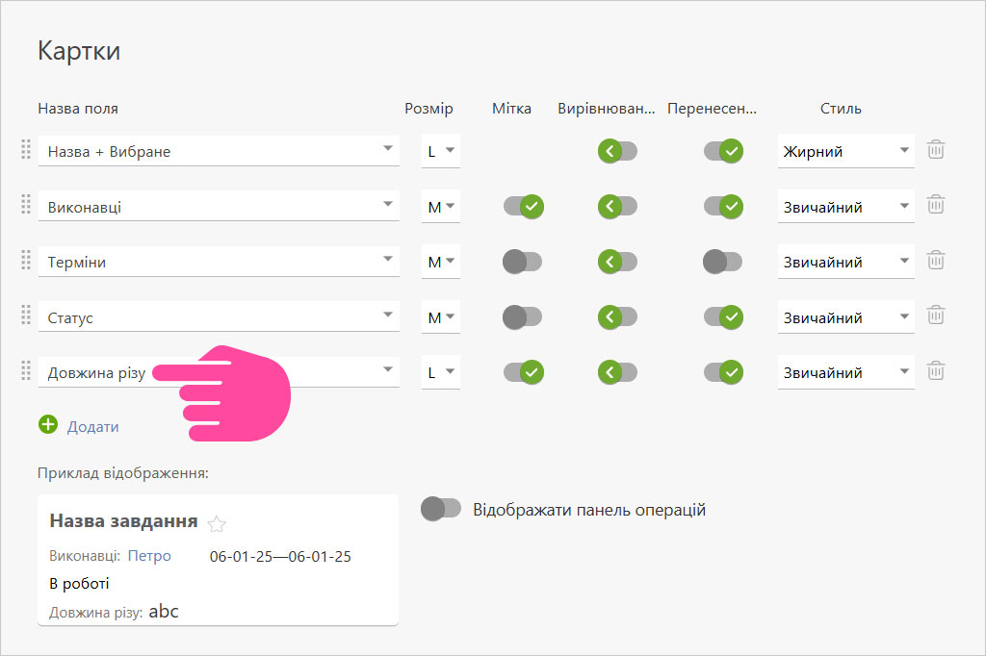Delete the Назва + Вибране row
Image resolution: width=986 pixels, height=656 pixels.
[936, 149]
